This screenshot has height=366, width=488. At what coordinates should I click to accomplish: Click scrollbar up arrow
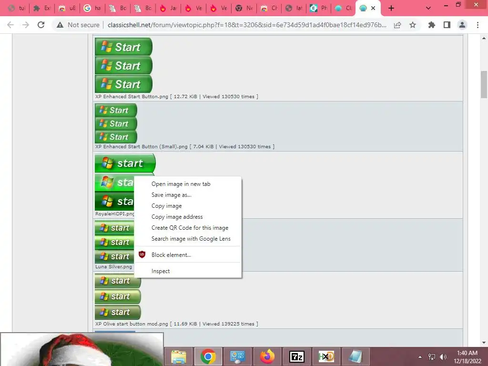click(x=484, y=38)
